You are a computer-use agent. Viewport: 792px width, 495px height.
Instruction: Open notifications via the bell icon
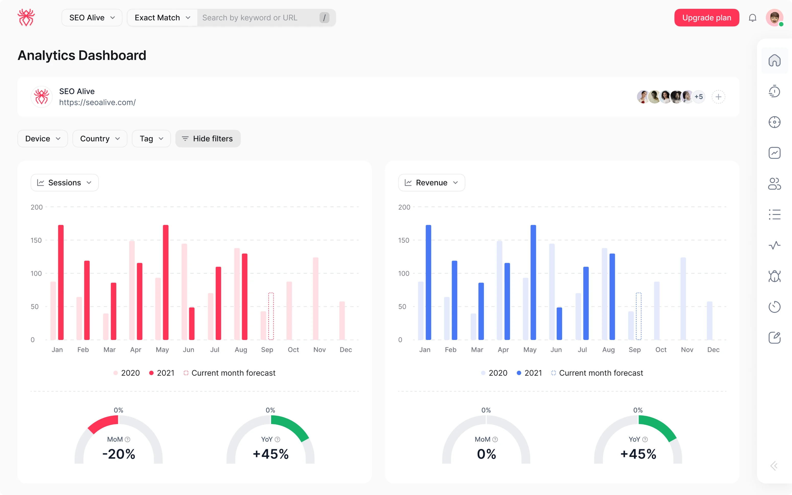[x=752, y=18]
